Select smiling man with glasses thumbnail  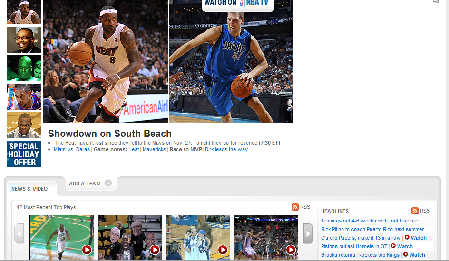24,40
